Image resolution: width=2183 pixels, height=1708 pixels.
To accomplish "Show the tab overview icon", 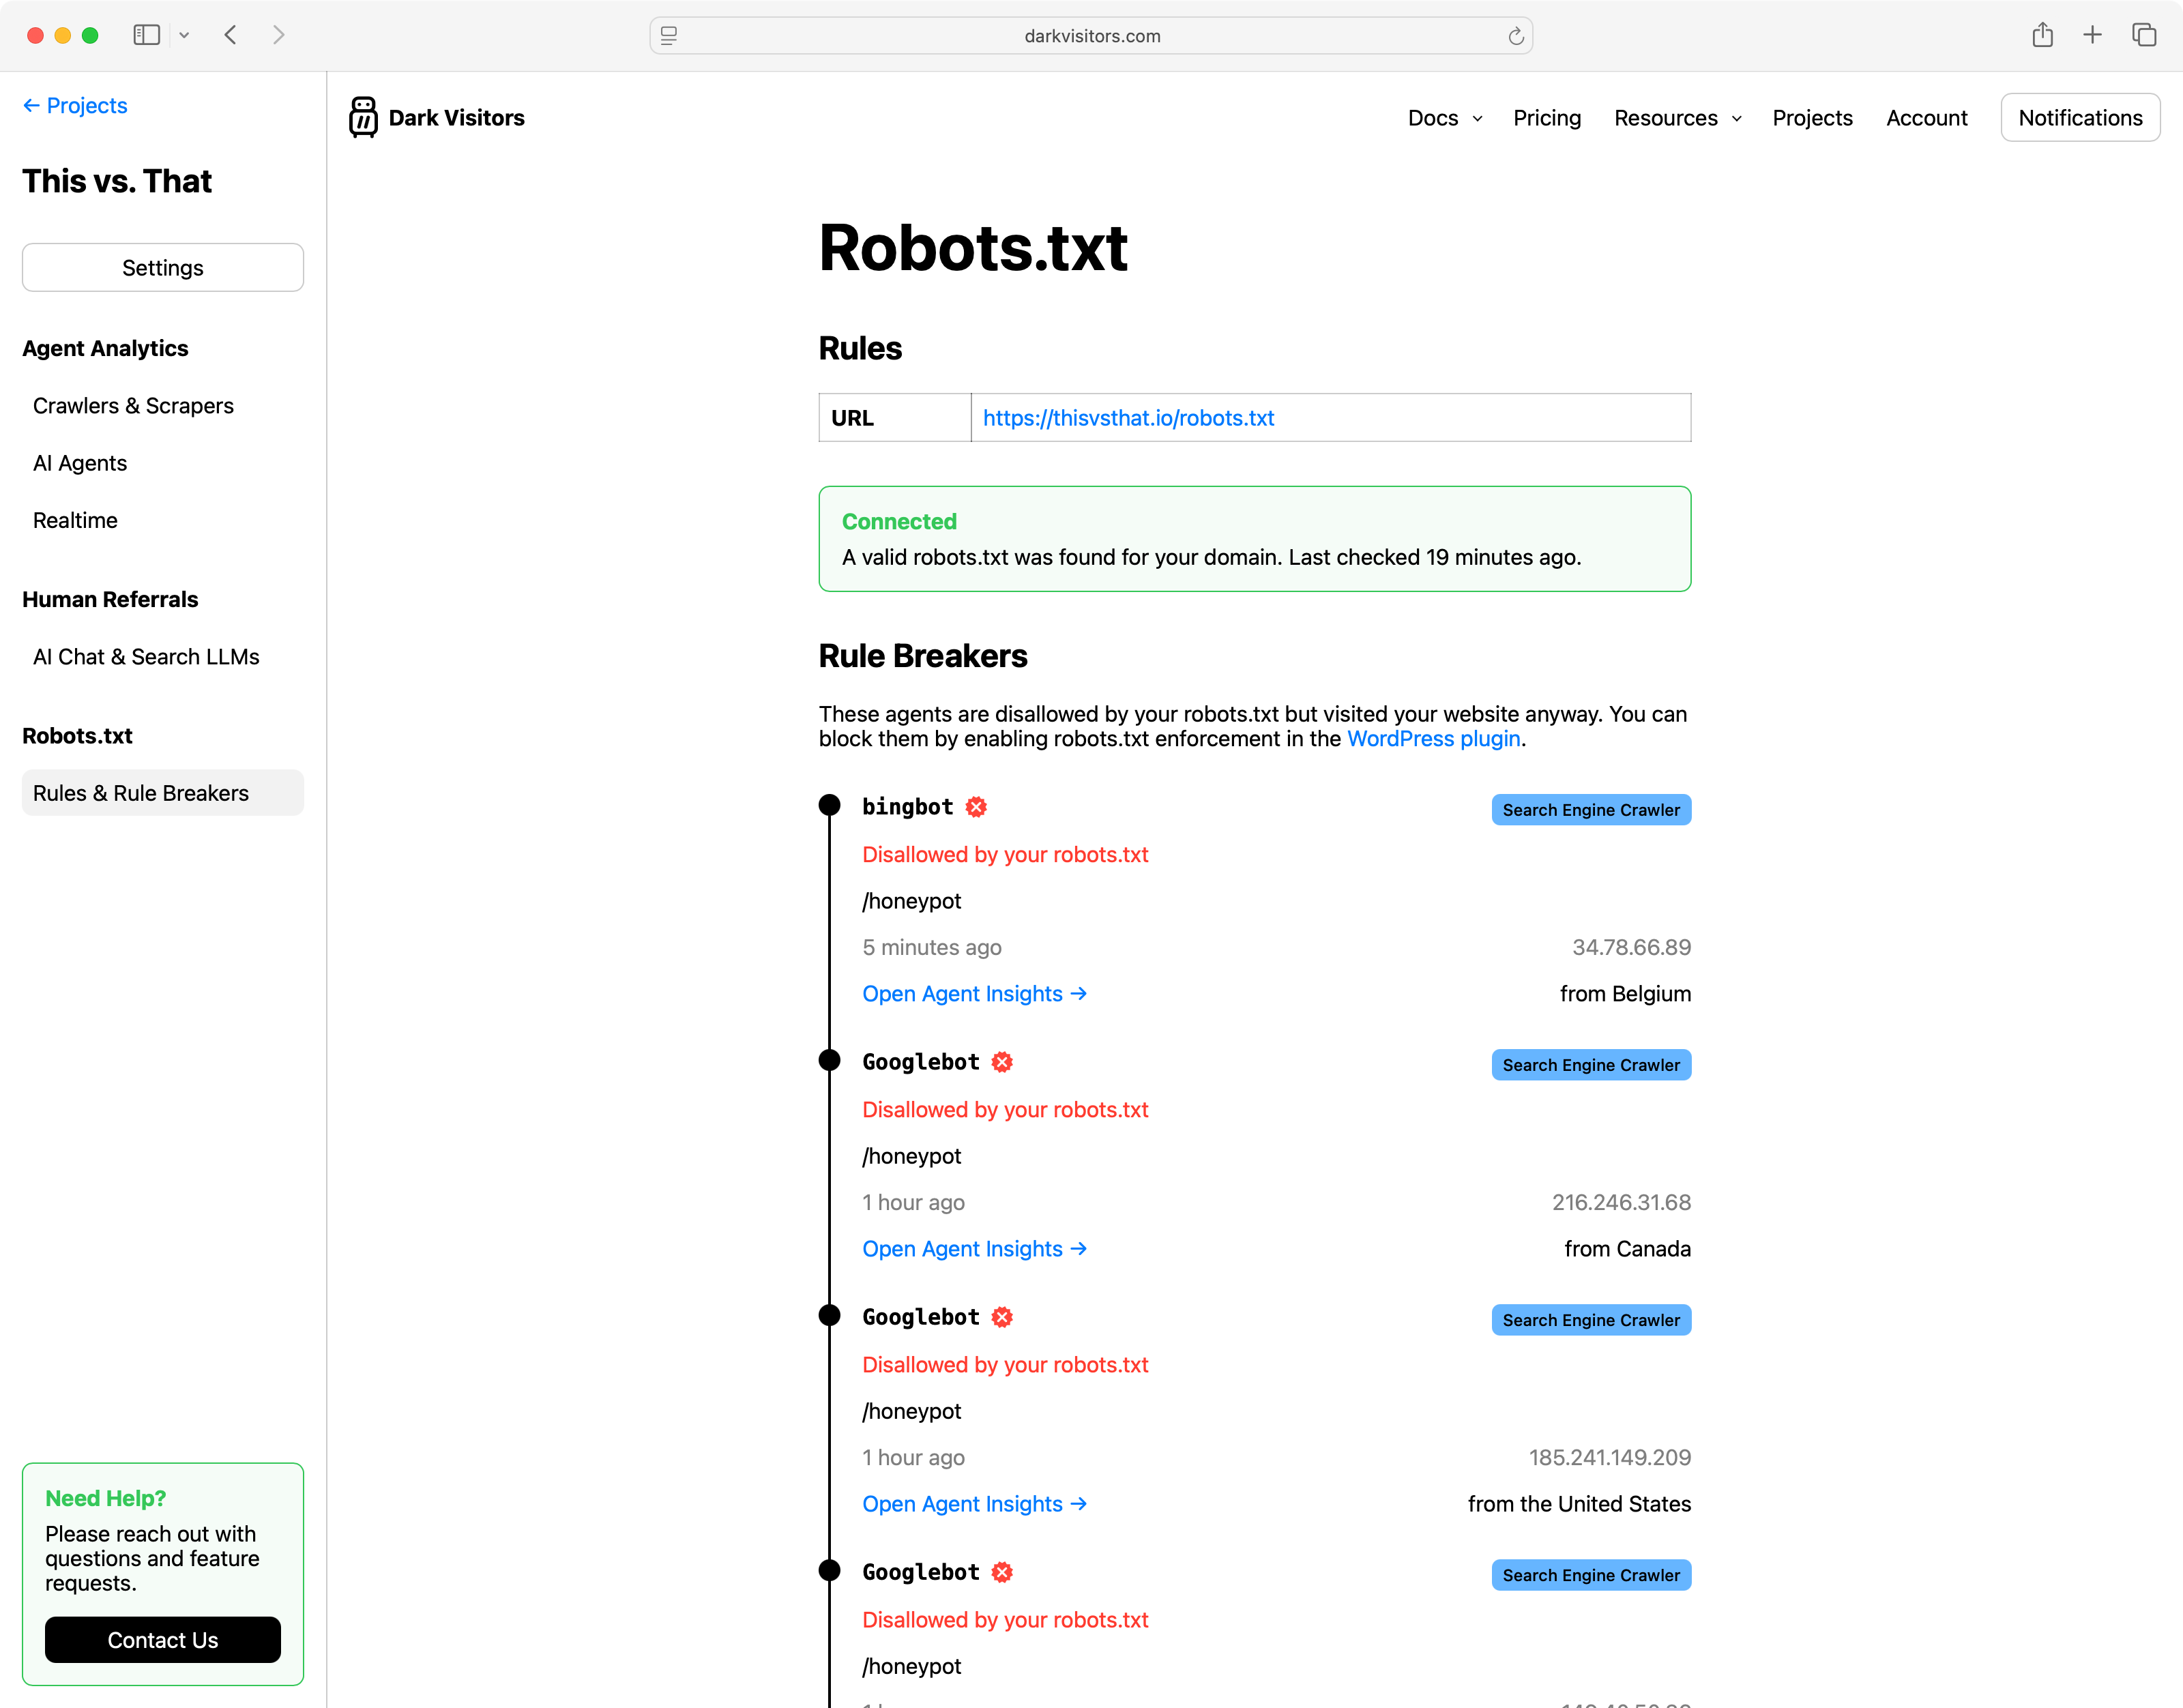I will pos(2143,35).
